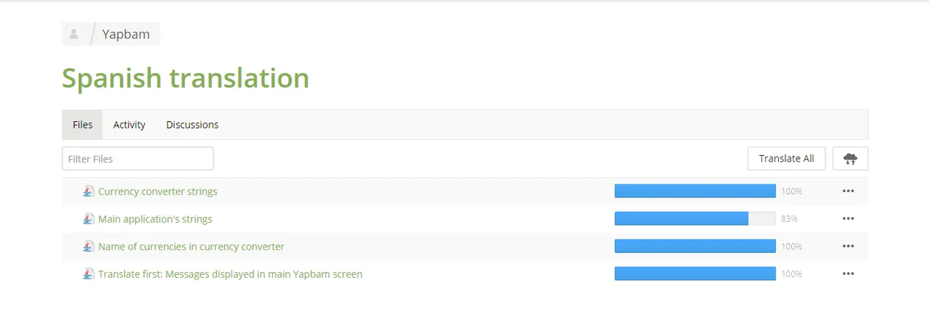Select the Files tab

point(83,125)
